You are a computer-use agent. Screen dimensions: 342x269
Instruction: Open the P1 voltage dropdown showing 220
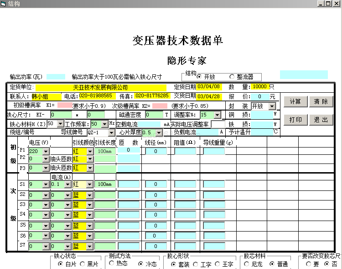click(x=46, y=151)
